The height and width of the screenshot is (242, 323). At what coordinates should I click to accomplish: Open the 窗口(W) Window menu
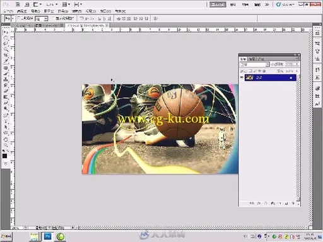[x=105, y=11]
